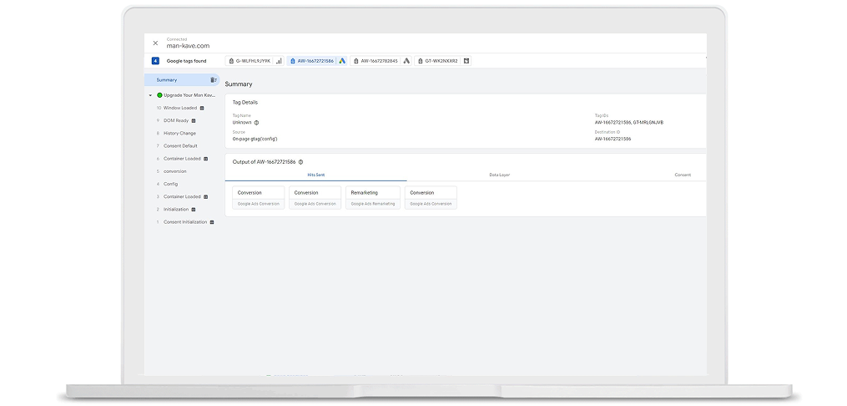
Task: Select event 9 DOM Ready
Action: (x=176, y=120)
